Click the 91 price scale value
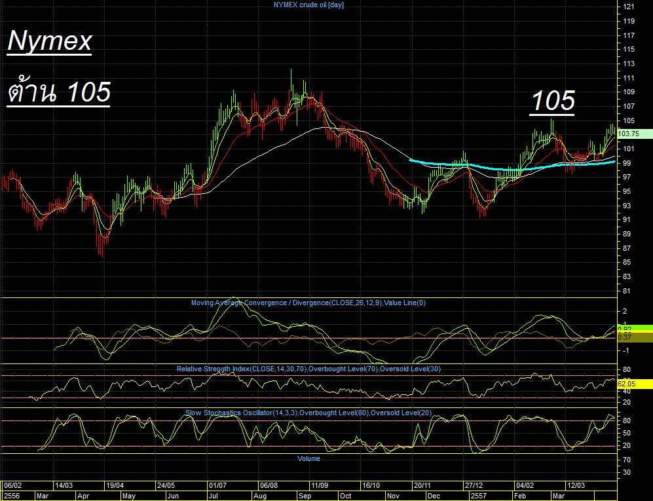Screen dimensions: 653x501 coord(626,220)
